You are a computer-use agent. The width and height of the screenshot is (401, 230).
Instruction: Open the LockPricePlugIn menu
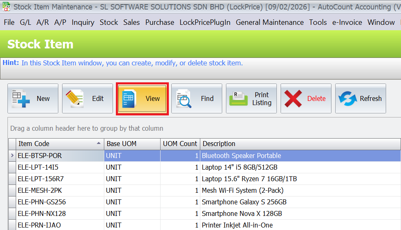205,22
